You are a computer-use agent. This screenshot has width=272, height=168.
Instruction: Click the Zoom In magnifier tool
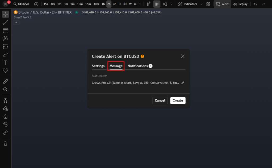click(x=5, y=90)
